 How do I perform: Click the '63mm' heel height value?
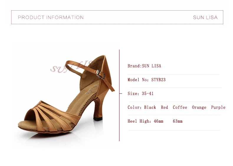[x=178, y=121]
